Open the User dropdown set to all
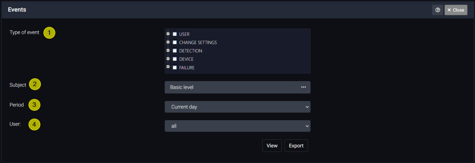This screenshot has width=475, height=163. pyautogui.click(x=237, y=126)
